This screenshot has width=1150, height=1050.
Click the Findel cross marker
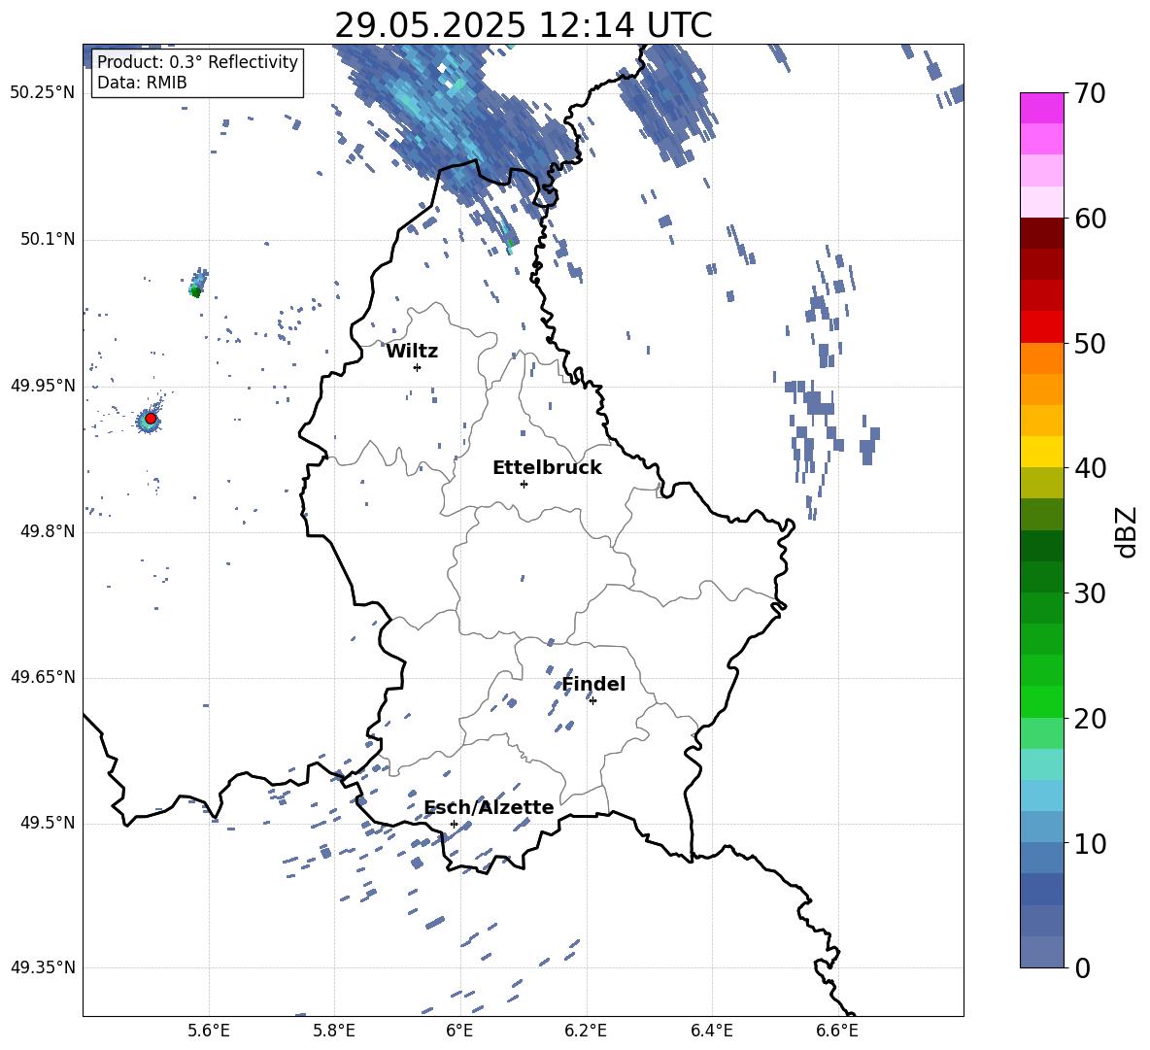click(592, 701)
